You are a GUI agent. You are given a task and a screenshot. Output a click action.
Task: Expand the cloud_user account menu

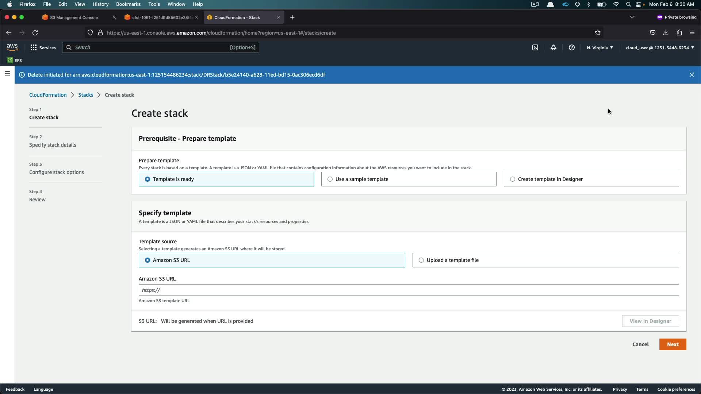tap(660, 47)
